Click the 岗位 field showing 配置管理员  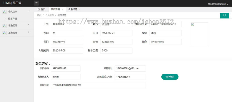click(116, 42)
